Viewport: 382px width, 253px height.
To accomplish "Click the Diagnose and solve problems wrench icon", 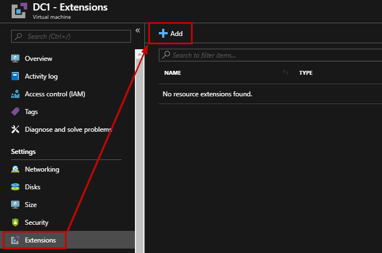I will click(15, 130).
